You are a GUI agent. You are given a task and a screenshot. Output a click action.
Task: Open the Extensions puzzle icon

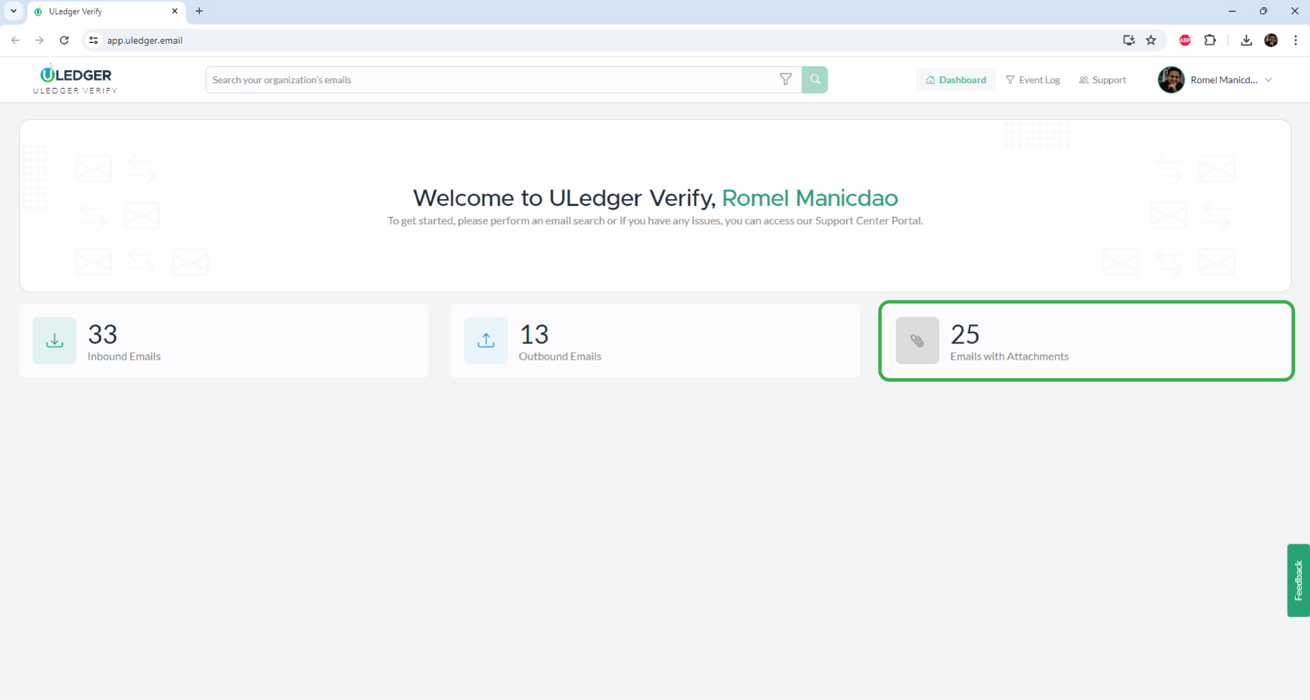(1210, 40)
